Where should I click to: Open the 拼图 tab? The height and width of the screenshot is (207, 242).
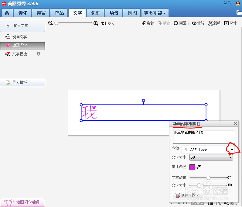click(132, 13)
